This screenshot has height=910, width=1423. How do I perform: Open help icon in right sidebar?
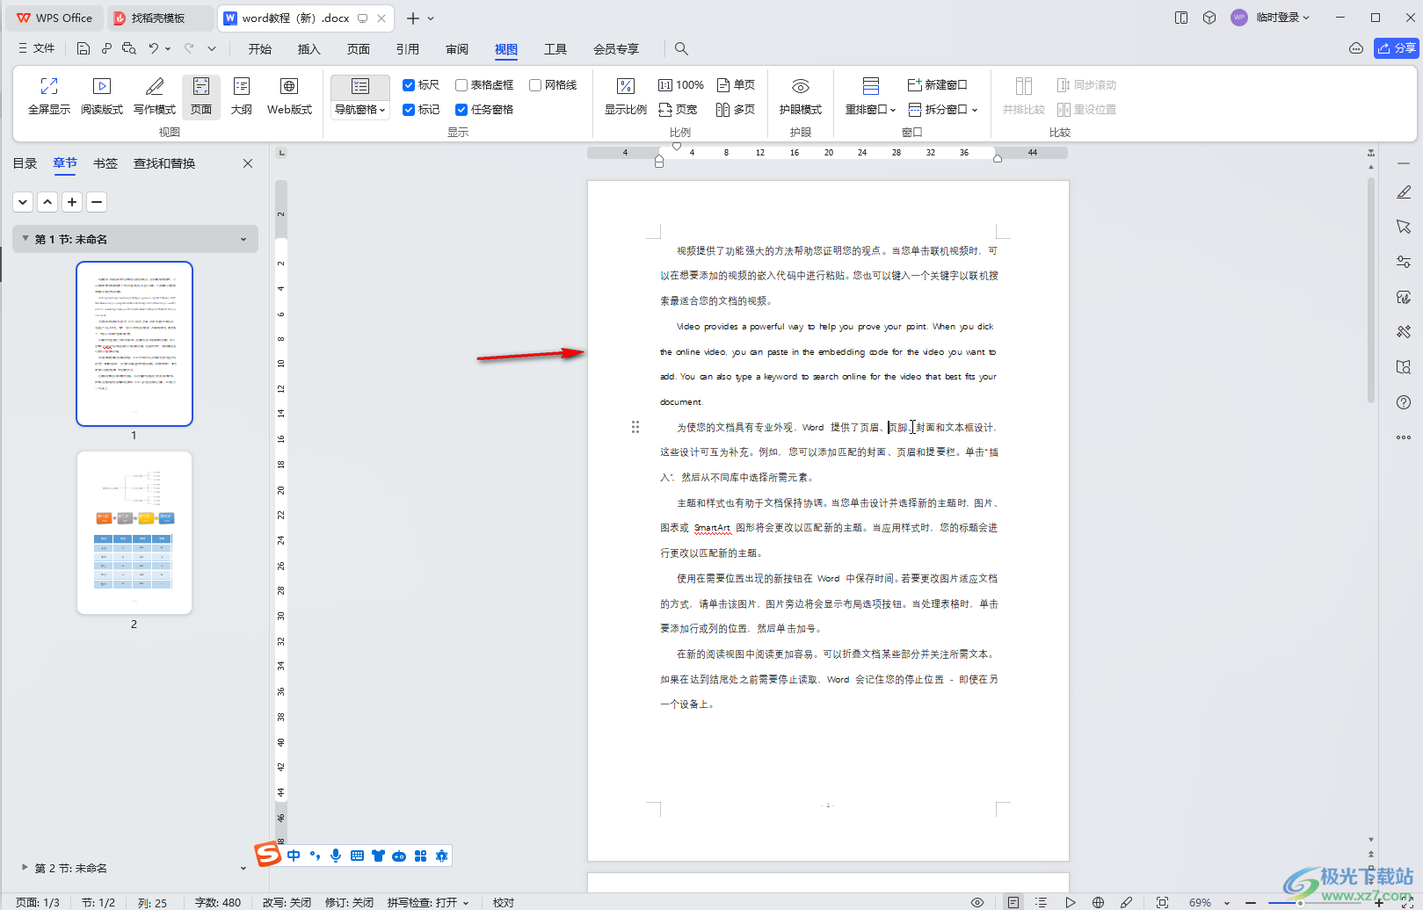1404,402
